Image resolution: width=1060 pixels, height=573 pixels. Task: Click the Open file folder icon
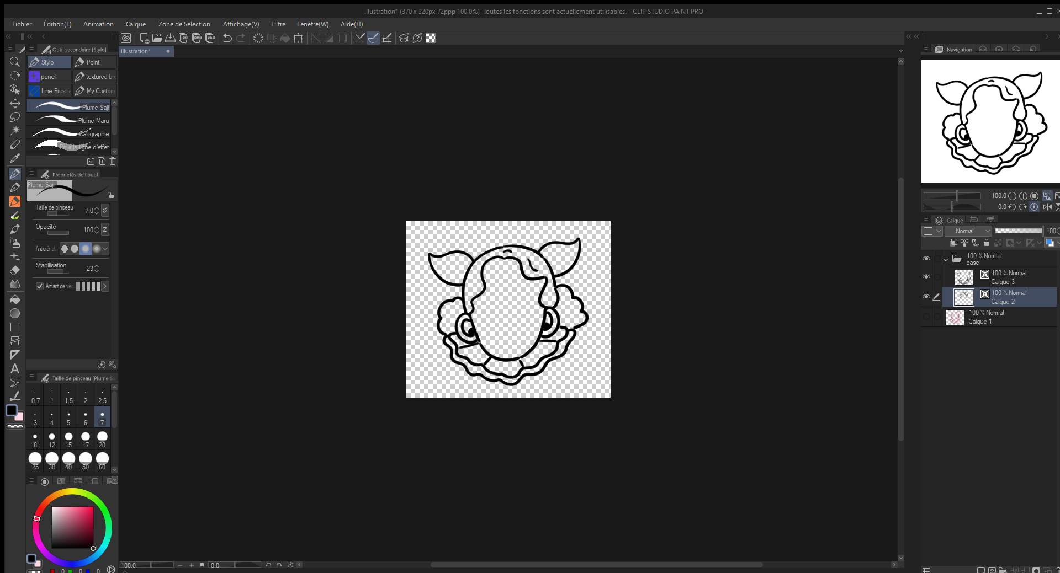[157, 38]
